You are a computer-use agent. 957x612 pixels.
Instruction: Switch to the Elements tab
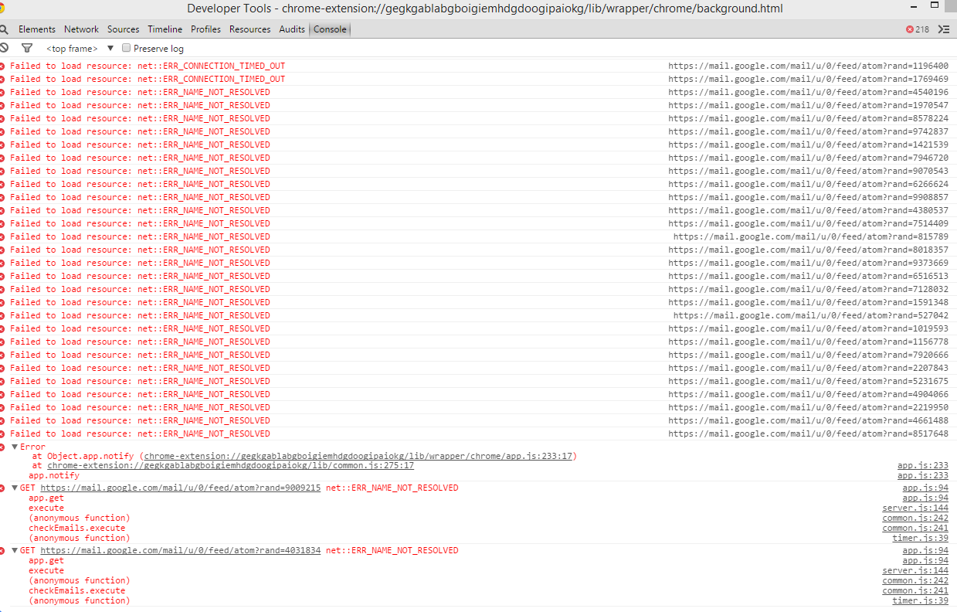tap(37, 29)
